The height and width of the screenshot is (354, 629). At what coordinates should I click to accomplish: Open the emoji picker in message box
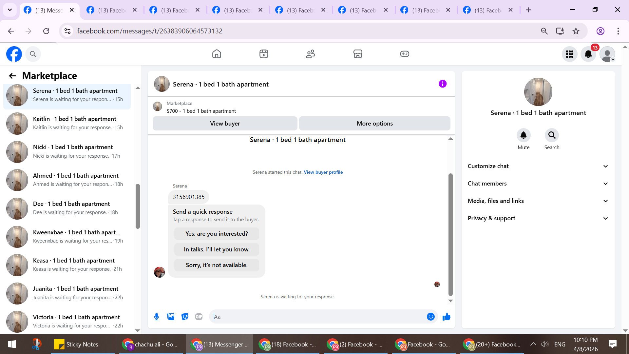click(x=430, y=317)
